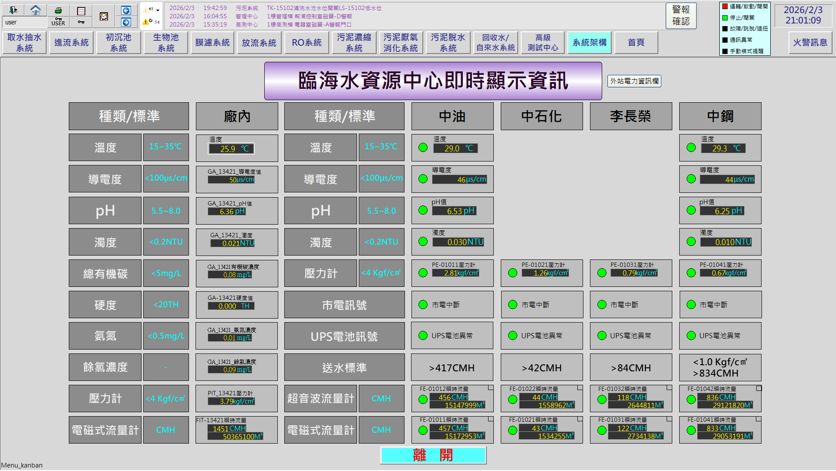The height and width of the screenshot is (471, 836).
Task: Open the alarm clock icon
Action: point(104,16)
